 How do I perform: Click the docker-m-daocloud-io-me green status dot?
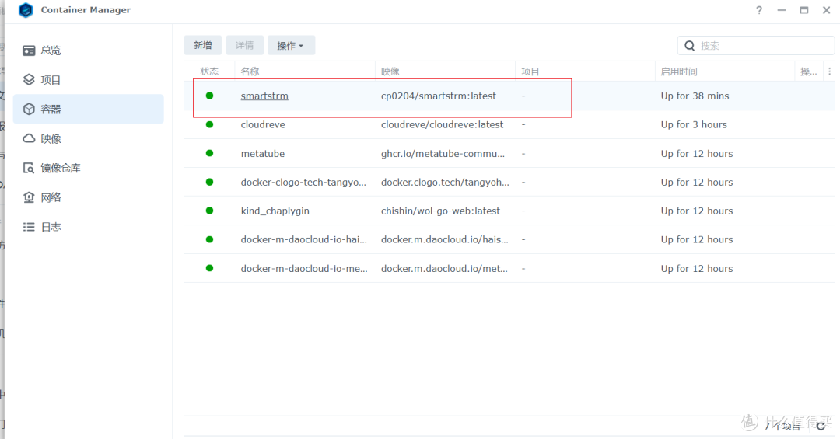[209, 268]
